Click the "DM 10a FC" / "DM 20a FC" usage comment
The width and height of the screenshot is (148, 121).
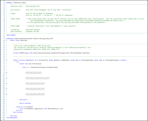pos(49,15)
